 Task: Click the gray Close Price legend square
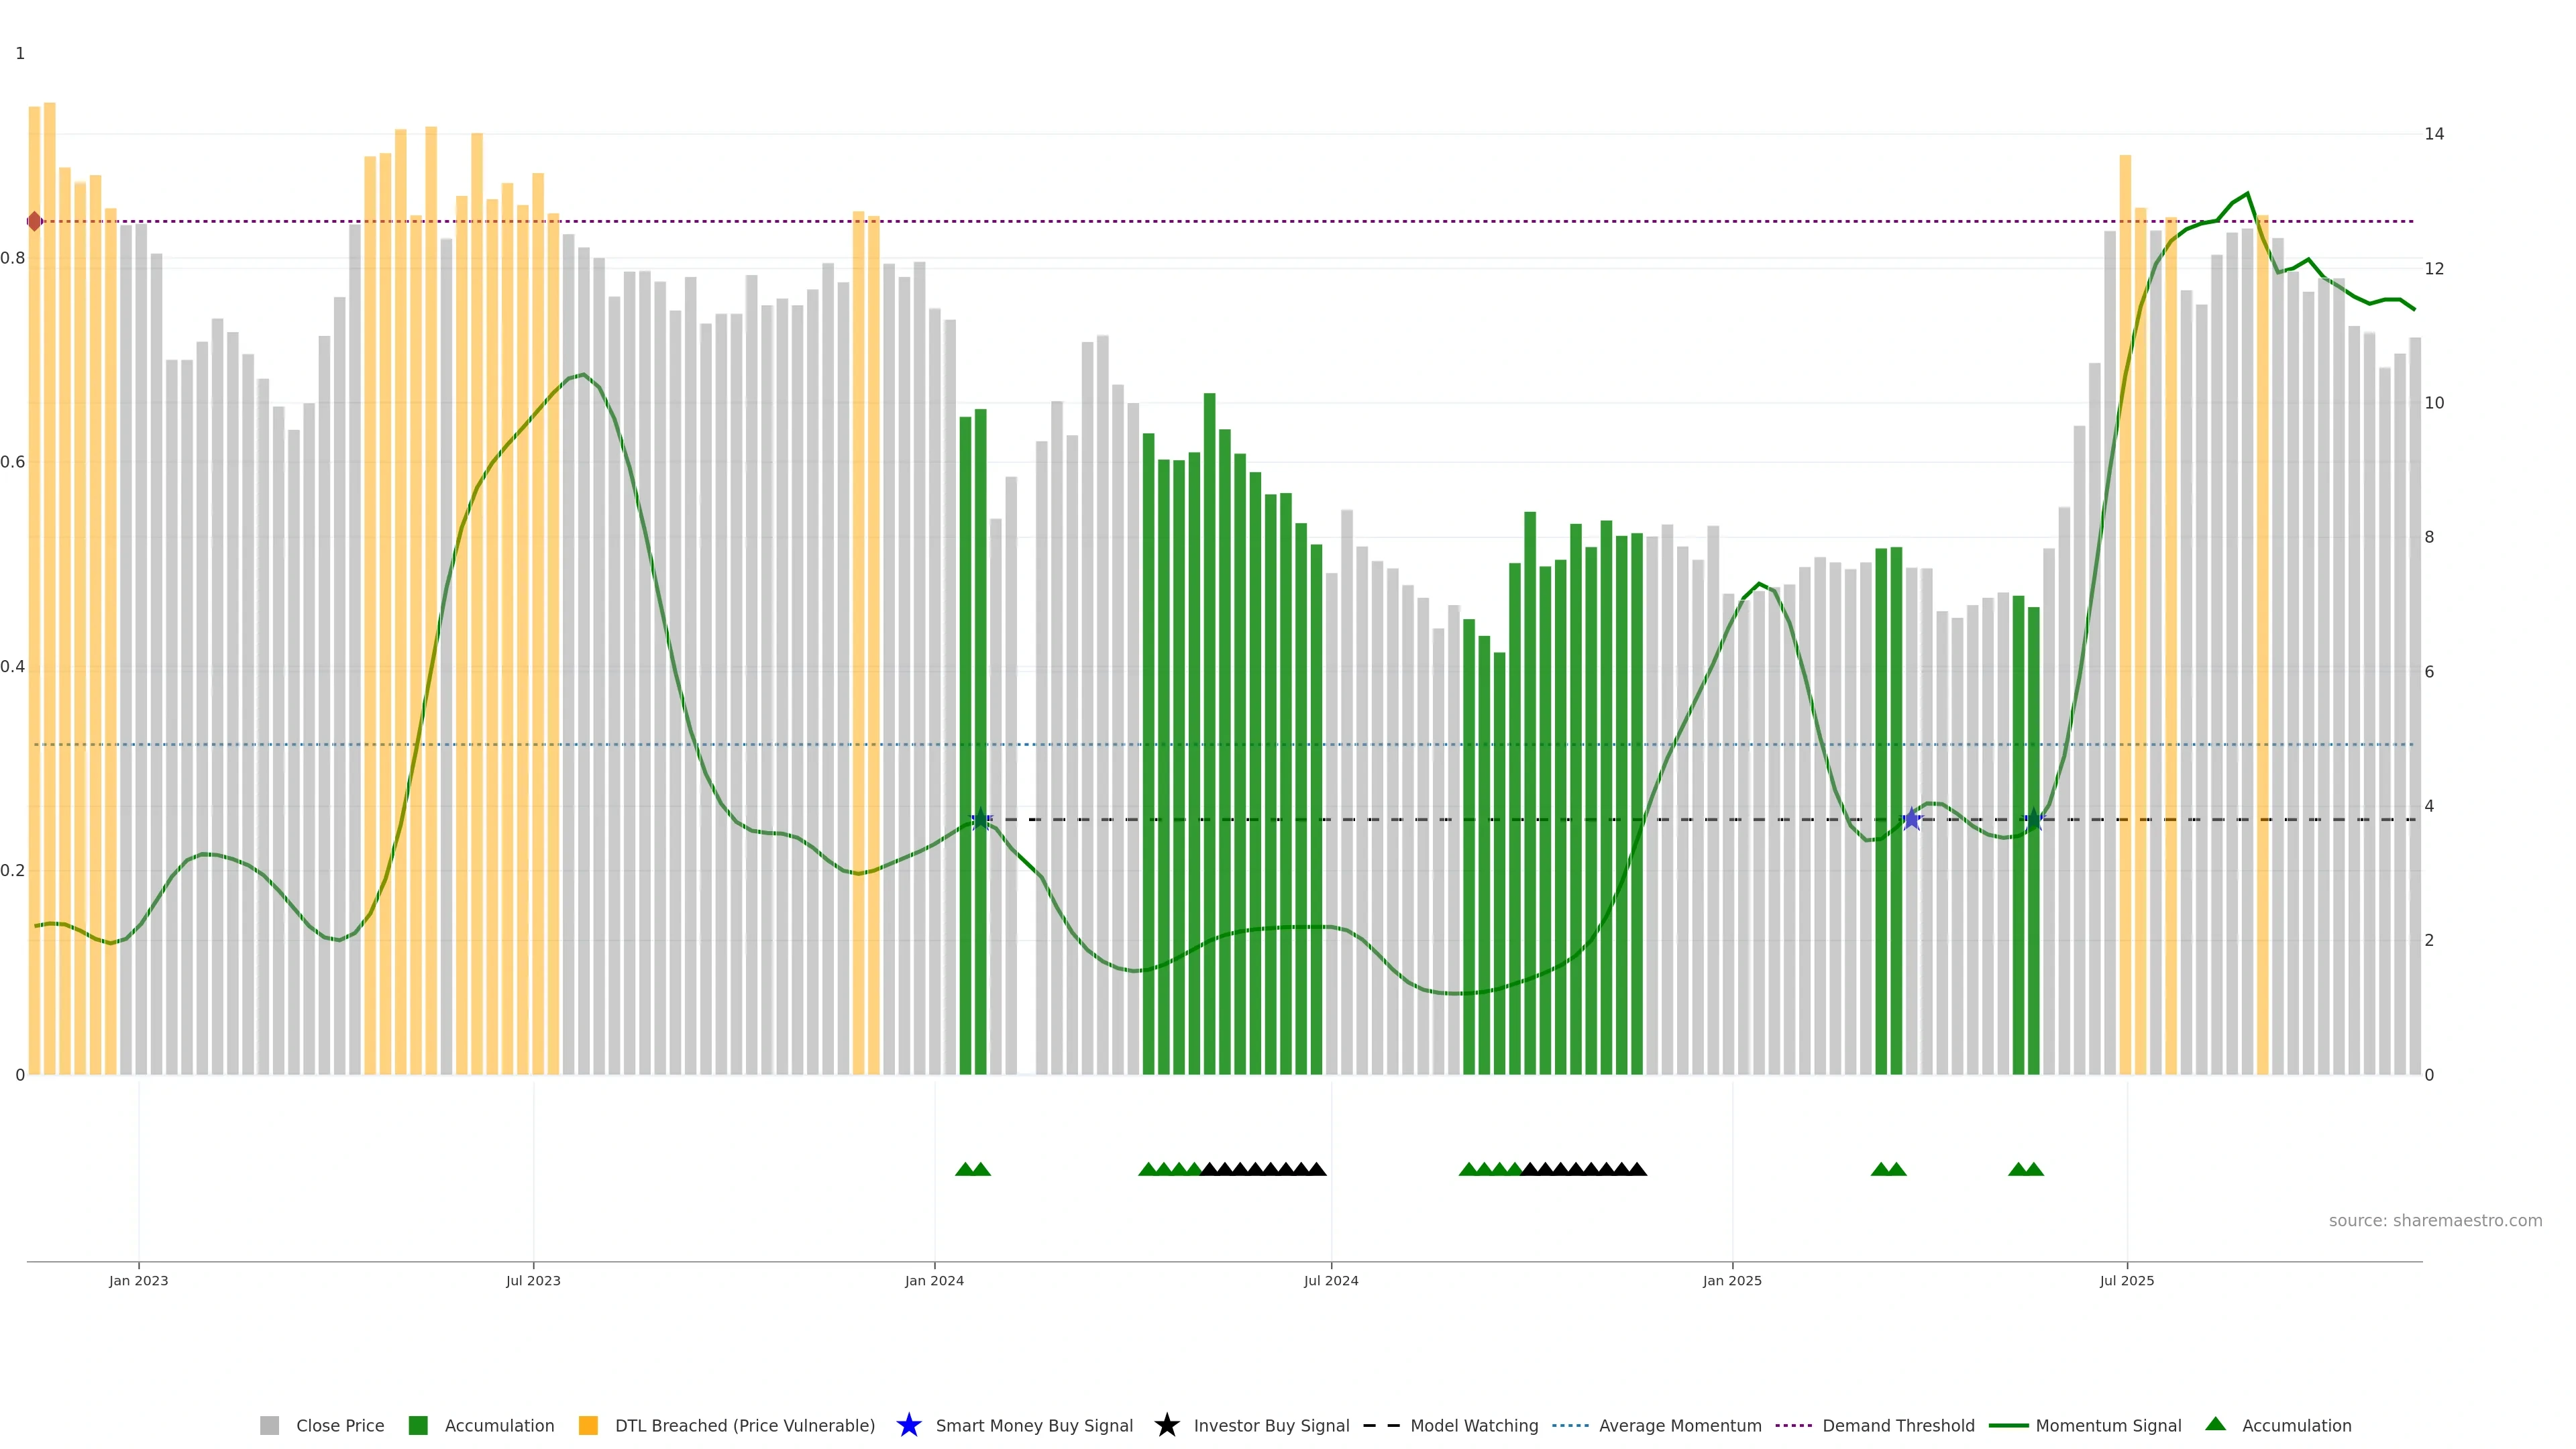269,1425
